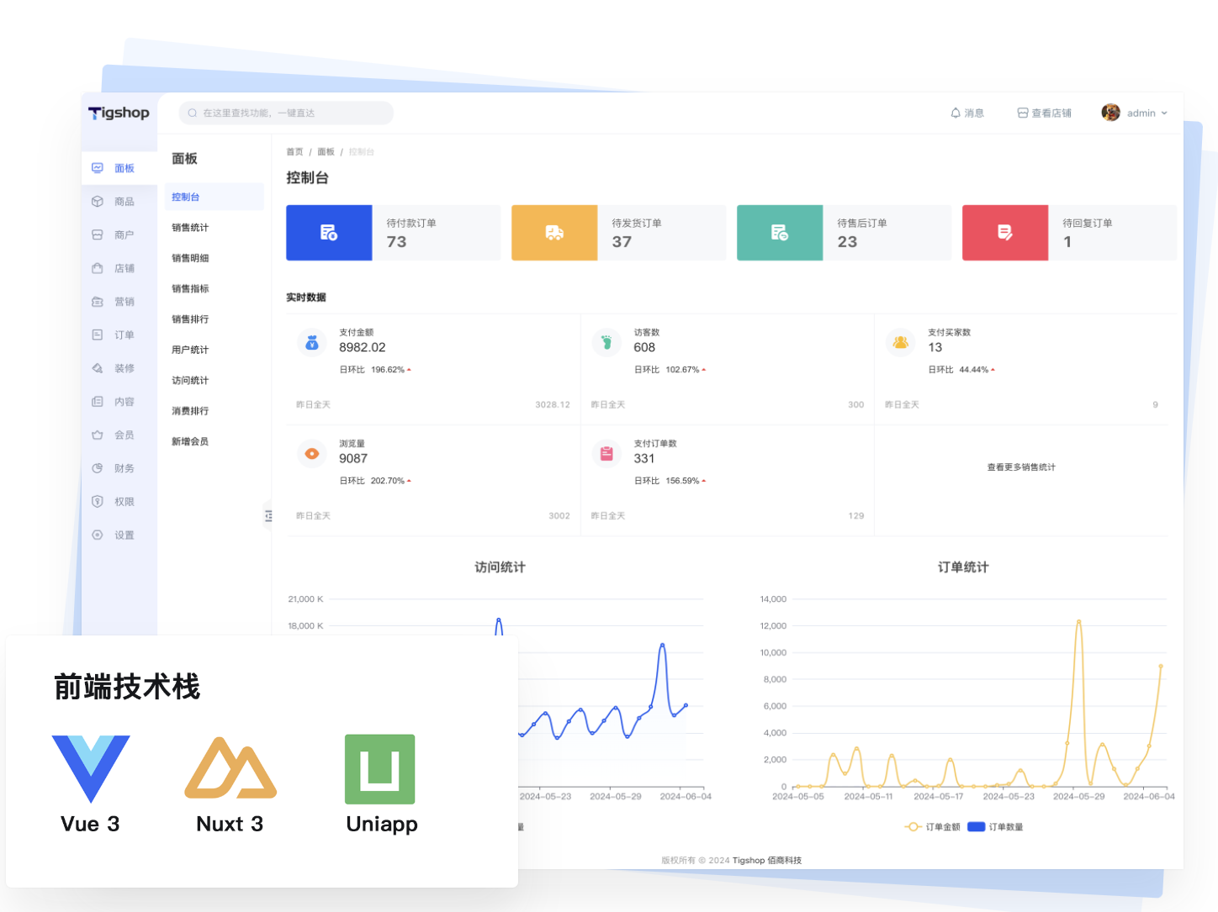1218x912 pixels.
Task: Select 控制台 in the 面板 submenu
Action: (214, 197)
